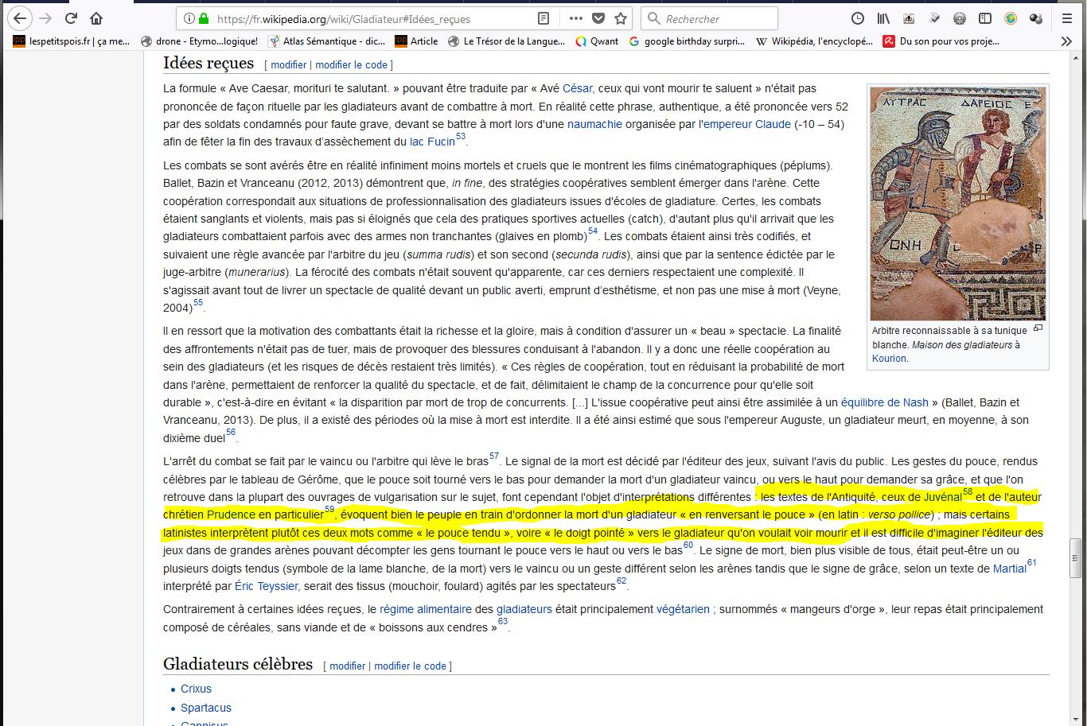The height and width of the screenshot is (726, 1087).
Task: Show the Firefox library panel
Action: (883, 18)
